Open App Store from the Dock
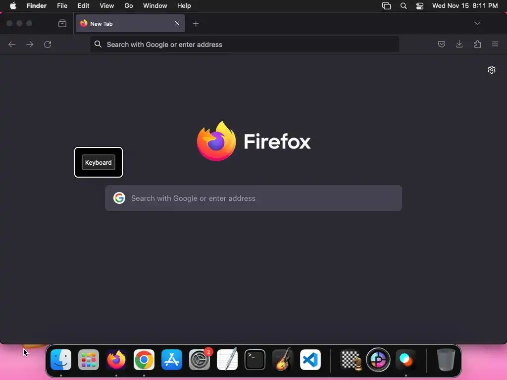 coord(172,360)
